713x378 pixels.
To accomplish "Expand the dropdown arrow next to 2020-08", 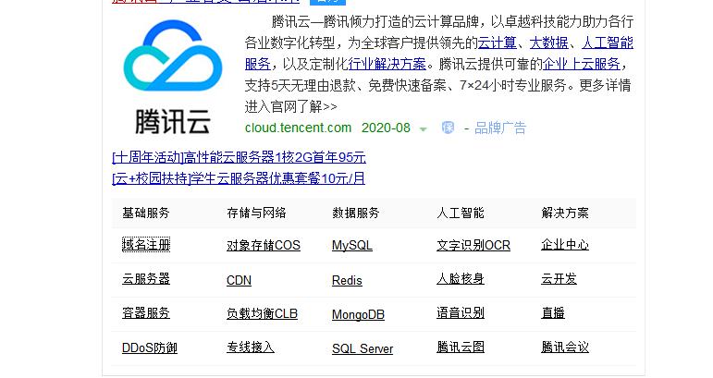I will pyautogui.click(x=424, y=129).
